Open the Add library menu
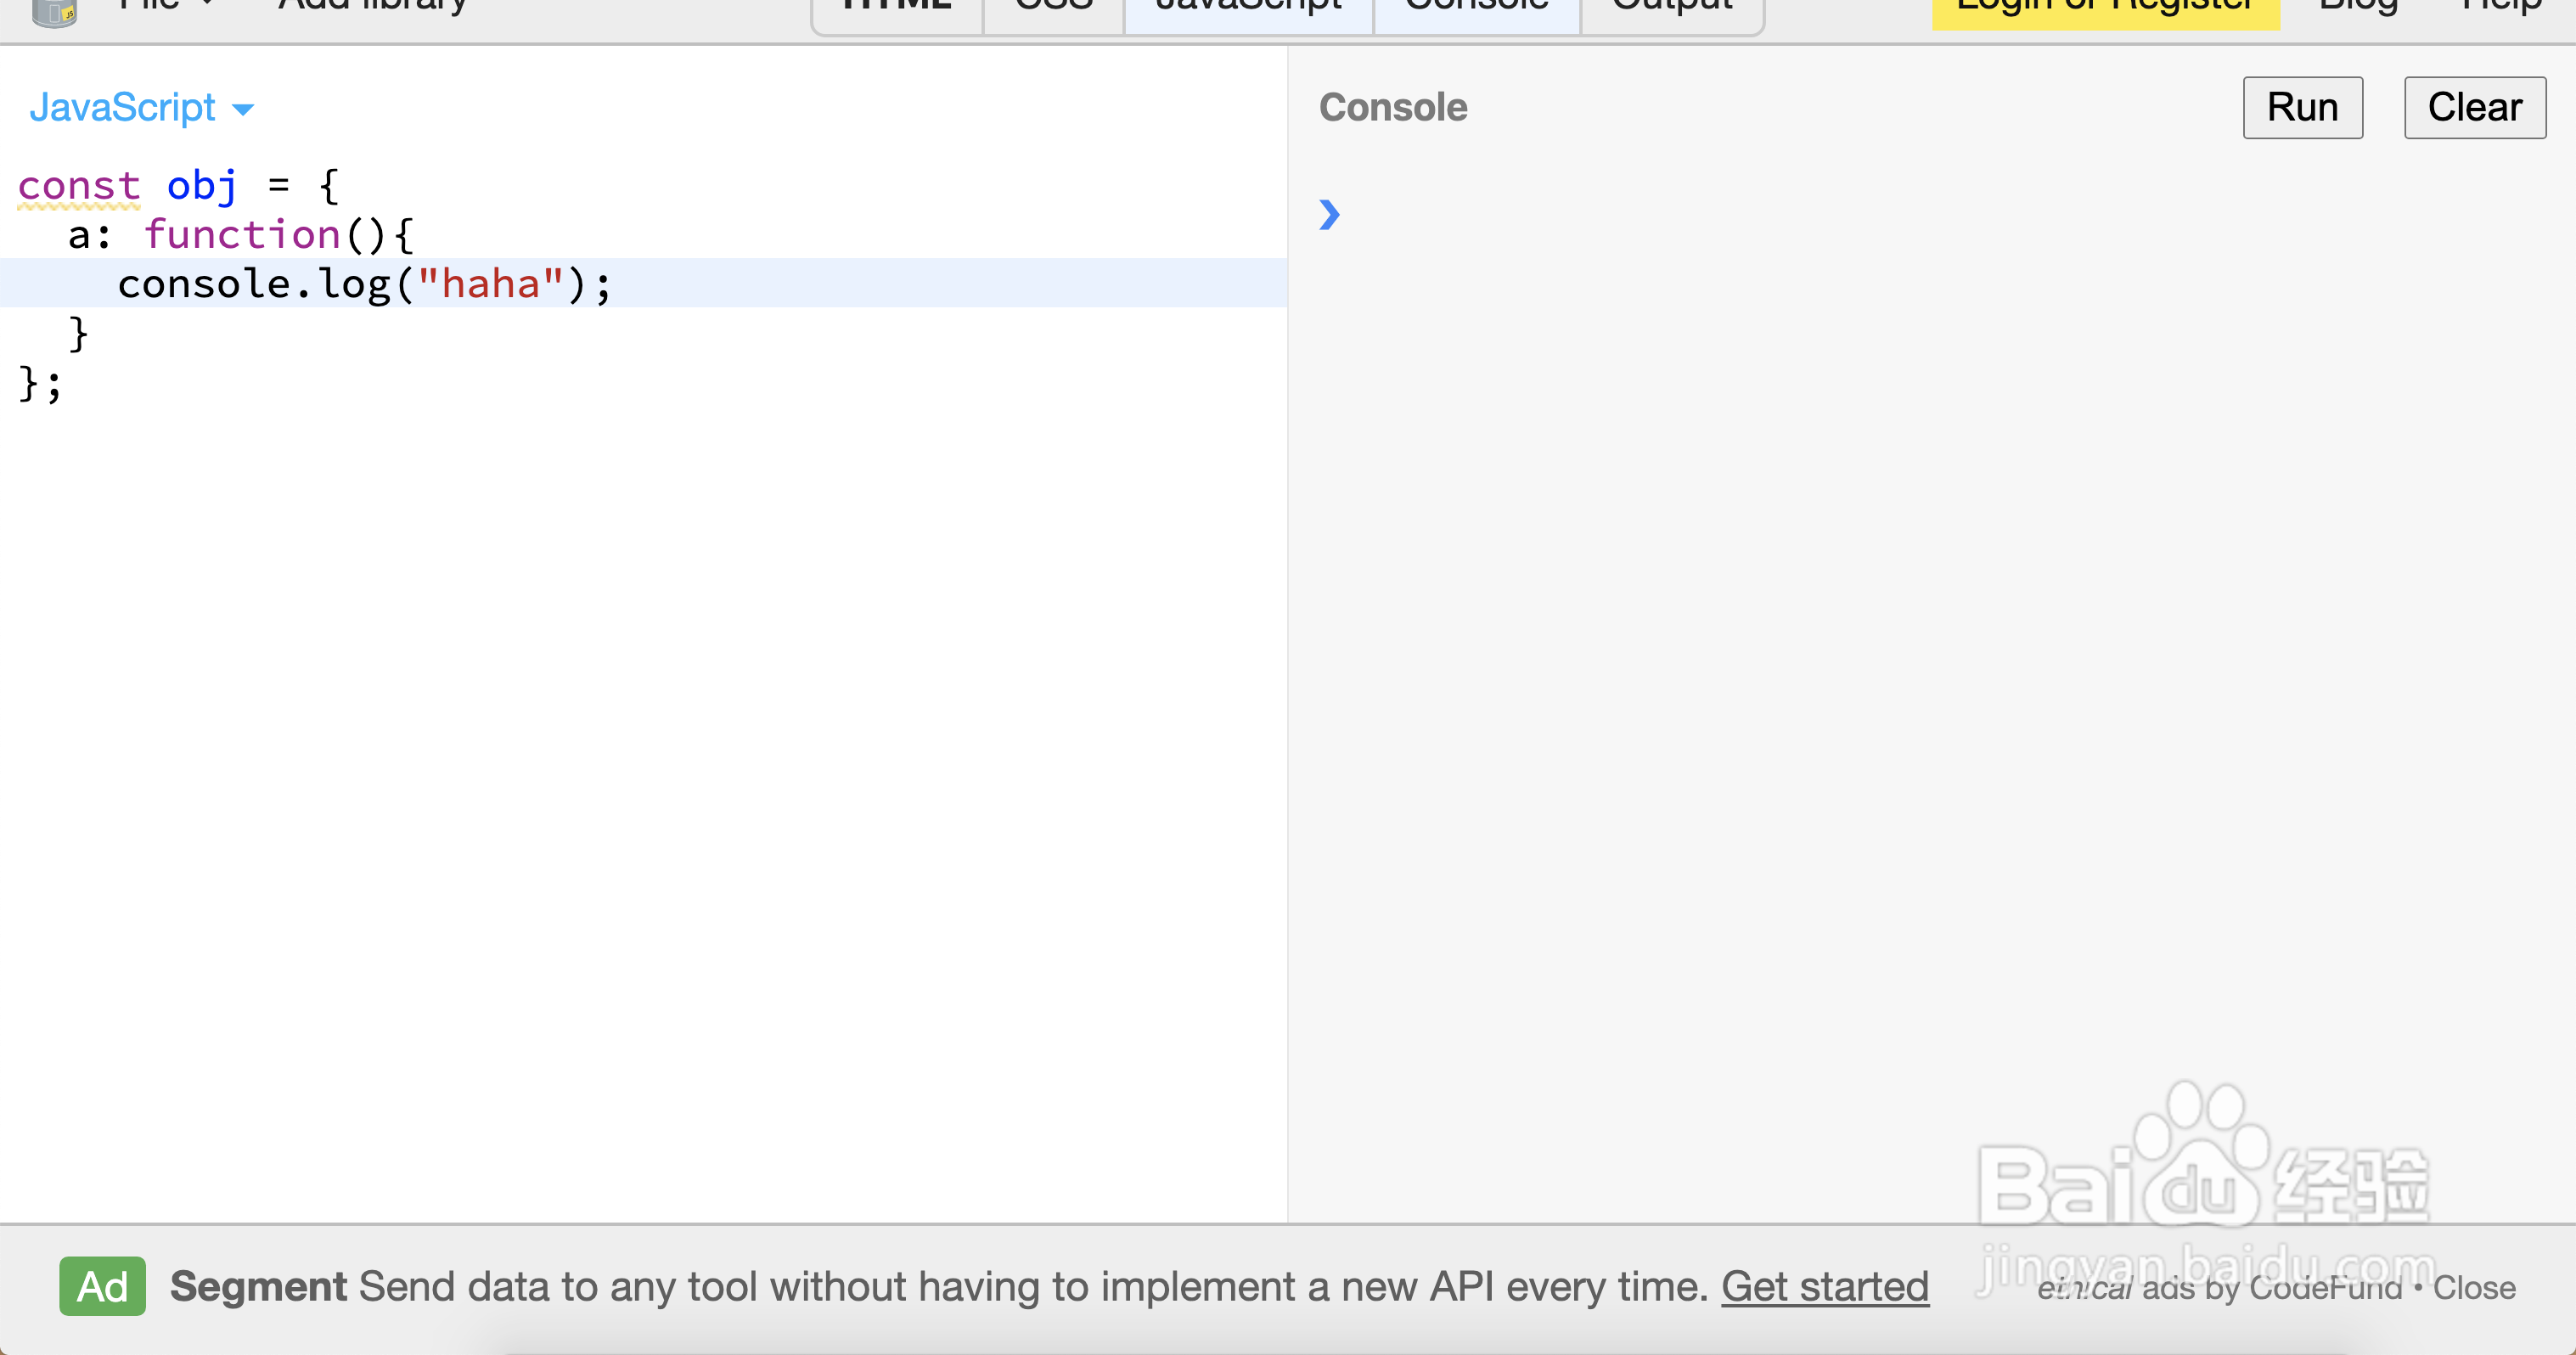Screen dimensions: 2576x1355 [x=372, y=6]
